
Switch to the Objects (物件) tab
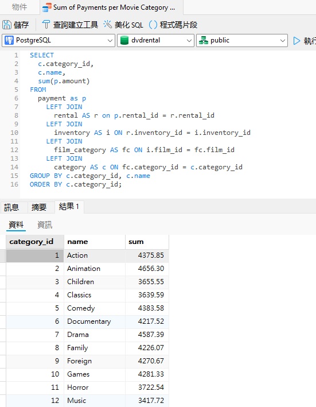click(19, 7)
